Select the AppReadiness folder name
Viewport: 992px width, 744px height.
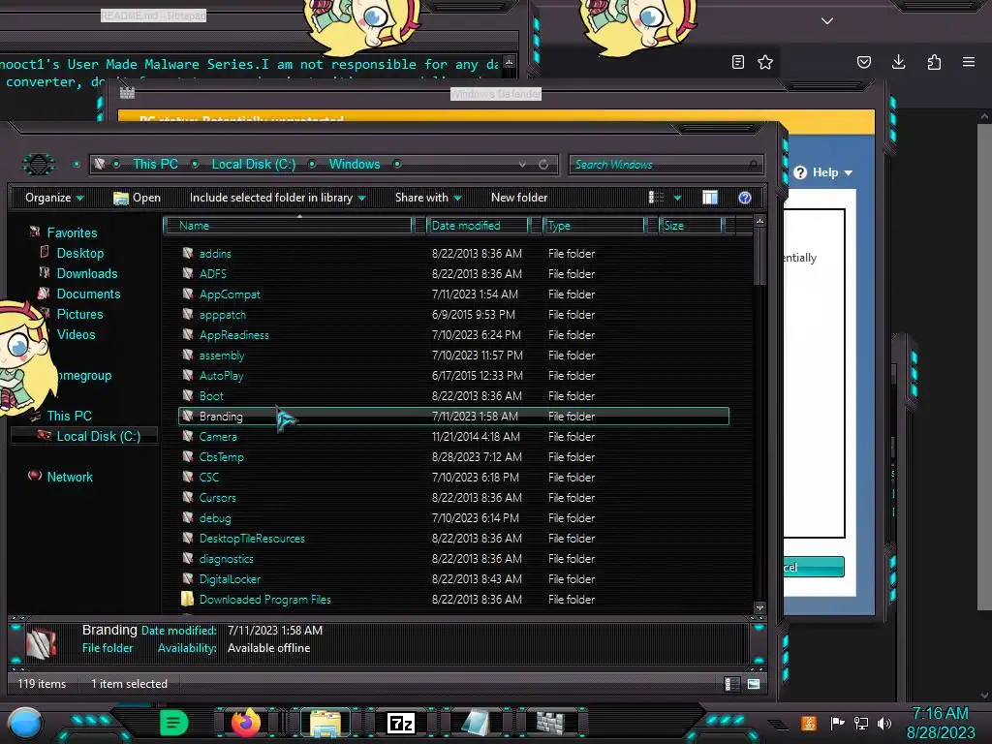(x=234, y=334)
